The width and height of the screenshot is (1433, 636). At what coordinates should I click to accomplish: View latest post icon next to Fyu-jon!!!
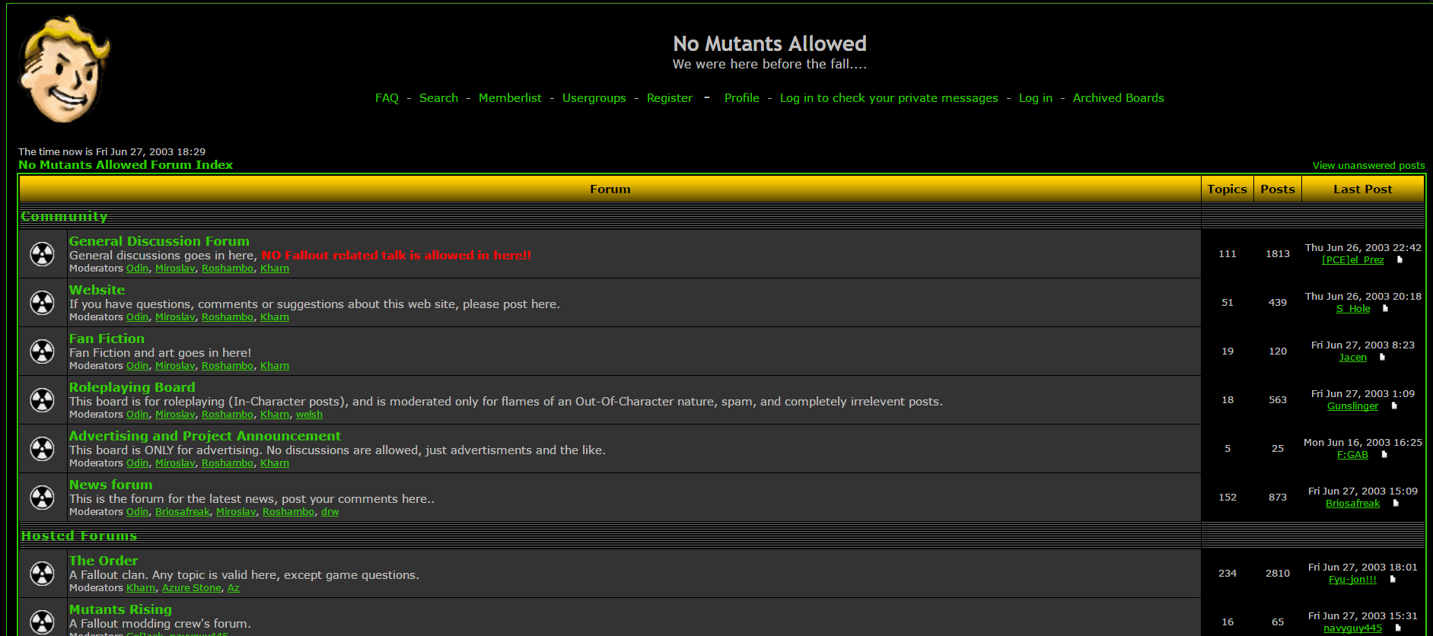tap(1393, 580)
